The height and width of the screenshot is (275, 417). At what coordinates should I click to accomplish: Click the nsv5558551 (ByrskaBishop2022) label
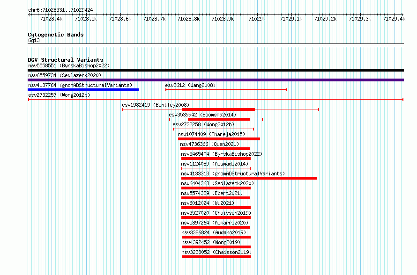(69, 65)
